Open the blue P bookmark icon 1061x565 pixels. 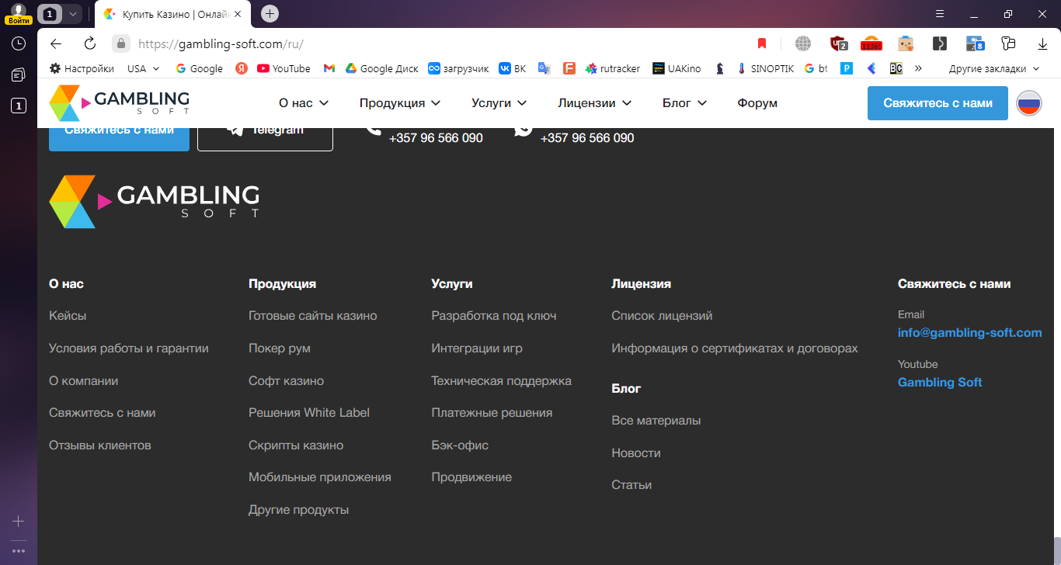(x=847, y=68)
